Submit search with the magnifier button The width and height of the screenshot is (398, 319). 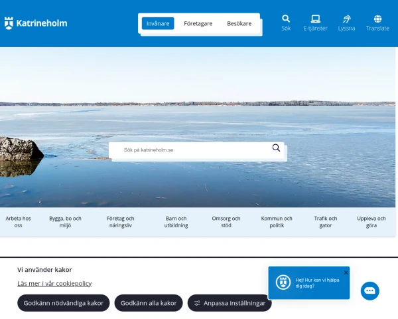pyautogui.click(x=276, y=148)
